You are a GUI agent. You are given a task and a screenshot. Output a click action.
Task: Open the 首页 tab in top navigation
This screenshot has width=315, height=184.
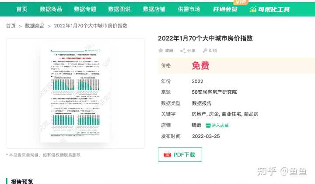coord(22,9)
